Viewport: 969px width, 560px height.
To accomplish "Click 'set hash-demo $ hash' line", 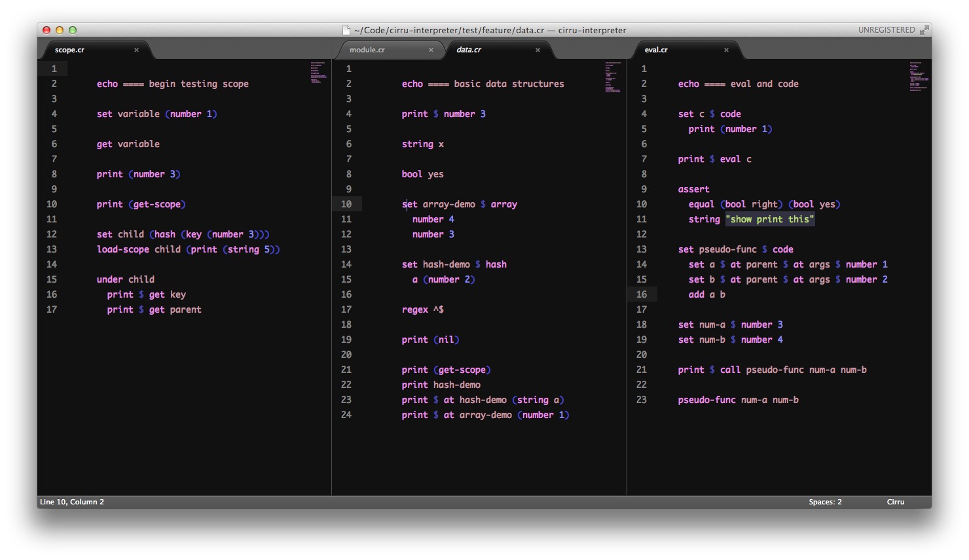I will click(x=454, y=264).
